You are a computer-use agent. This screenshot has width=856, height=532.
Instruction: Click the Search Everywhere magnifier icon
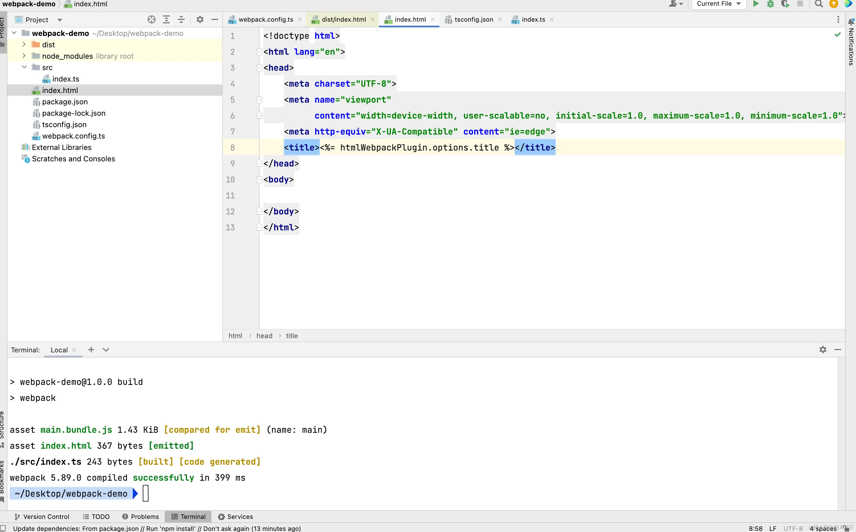[819, 4]
